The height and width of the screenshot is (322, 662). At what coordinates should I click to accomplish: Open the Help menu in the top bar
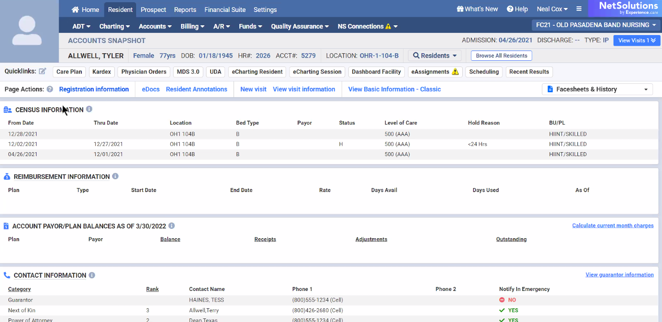click(517, 9)
